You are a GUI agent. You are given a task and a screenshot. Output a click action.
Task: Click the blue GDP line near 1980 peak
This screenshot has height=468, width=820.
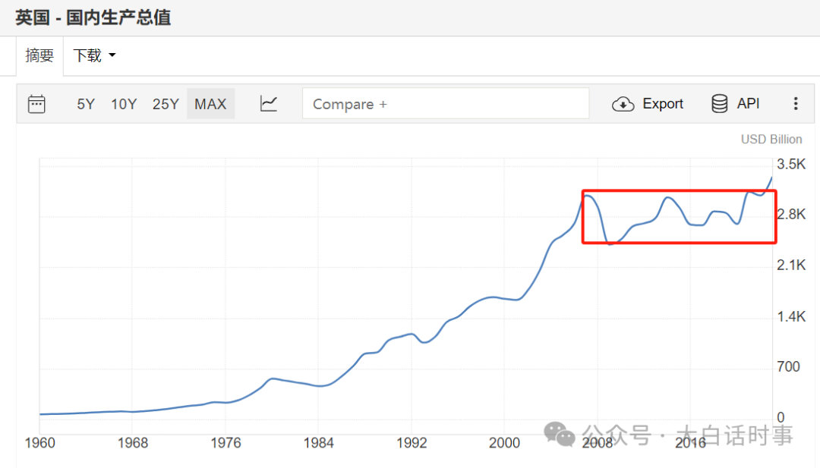pos(273,378)
